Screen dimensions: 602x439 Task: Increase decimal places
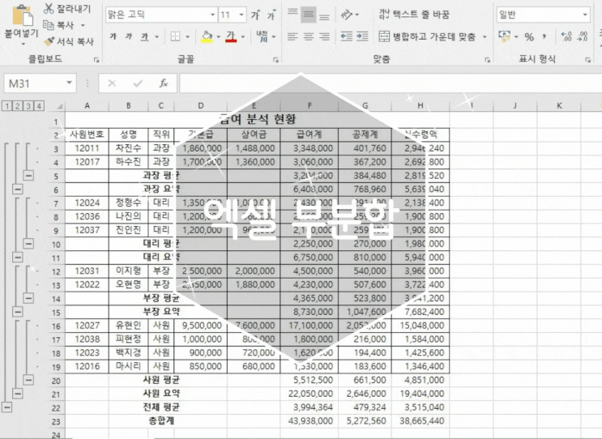pos(566,36)
